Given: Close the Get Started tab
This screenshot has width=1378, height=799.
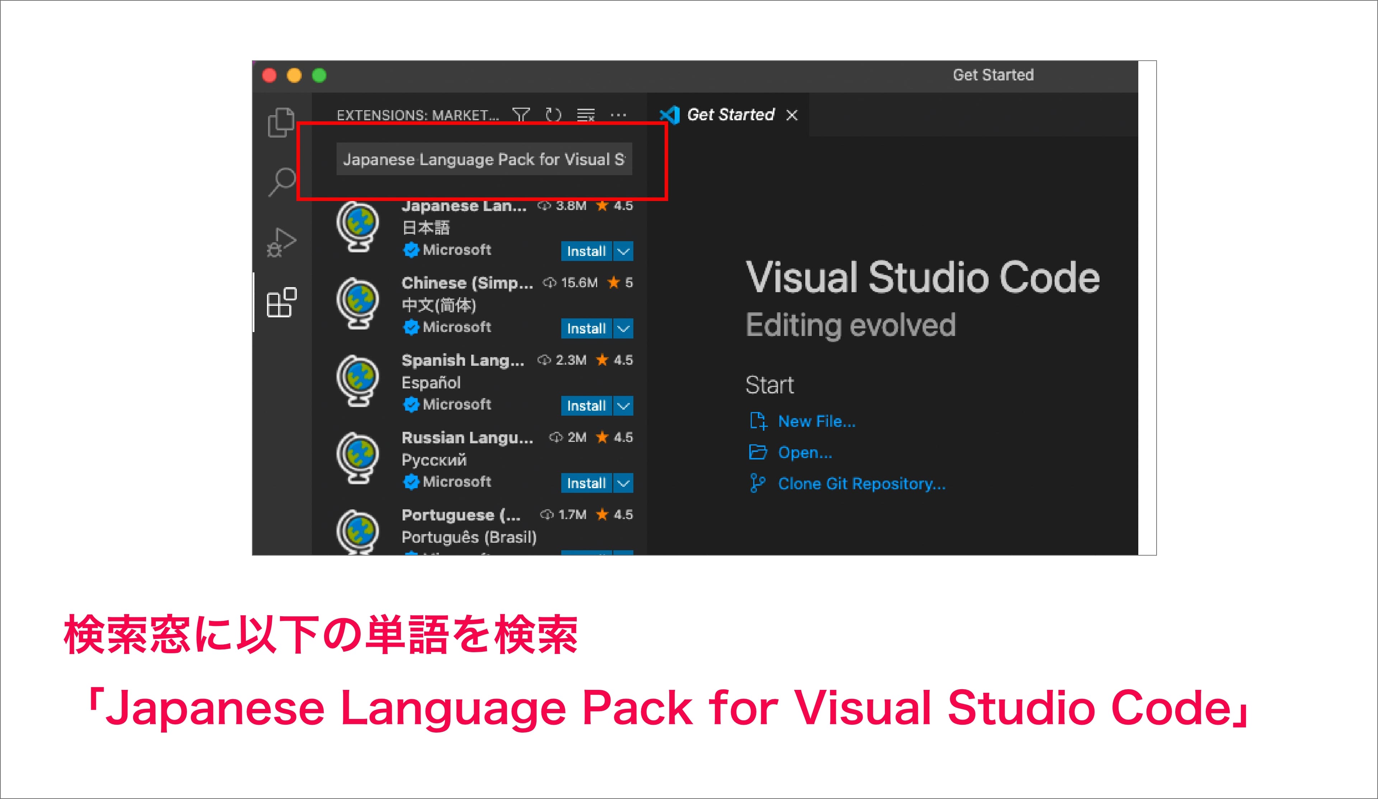Looking at the screenshot, I should 792,115.
